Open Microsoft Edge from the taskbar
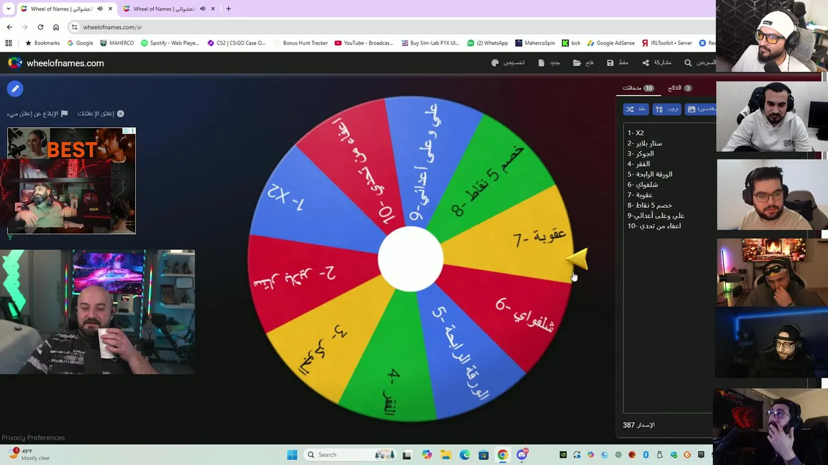This screenshot has width=828, height=465. click(464, 455)
